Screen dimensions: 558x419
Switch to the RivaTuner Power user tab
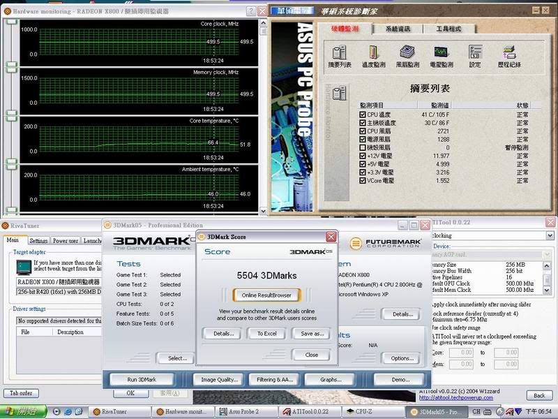[66, 241]
